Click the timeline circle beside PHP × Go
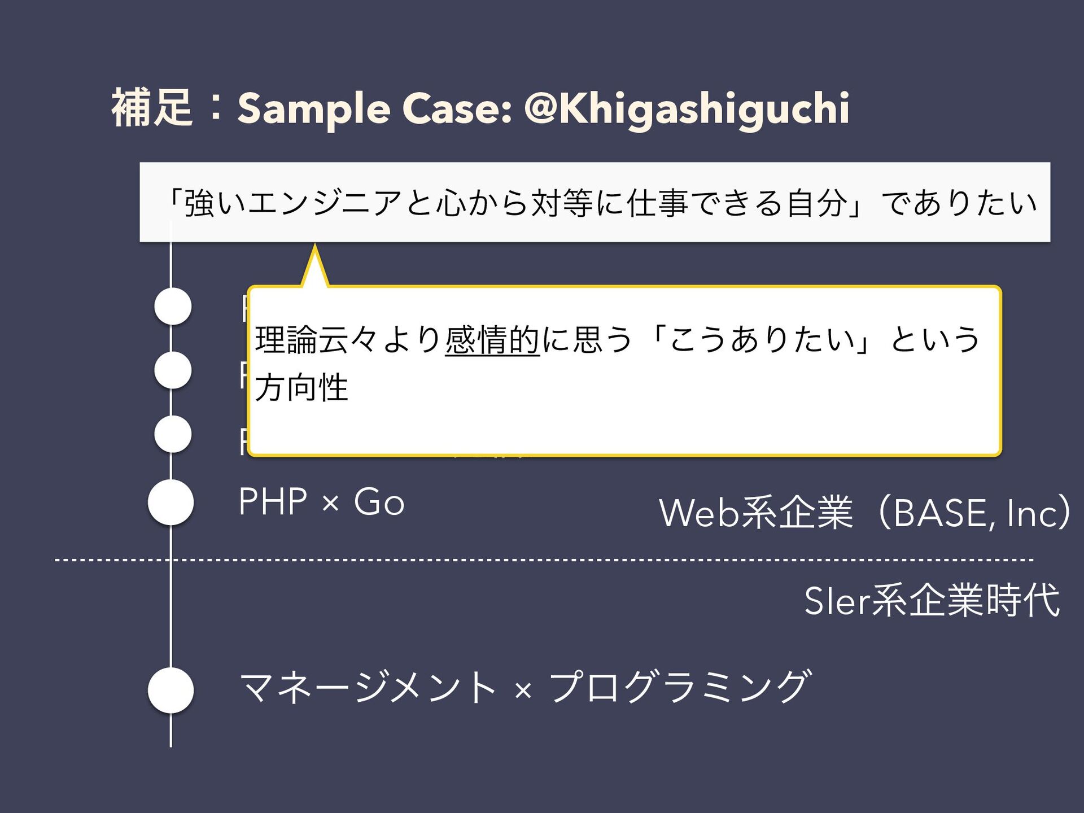 (x=171, y=502)
